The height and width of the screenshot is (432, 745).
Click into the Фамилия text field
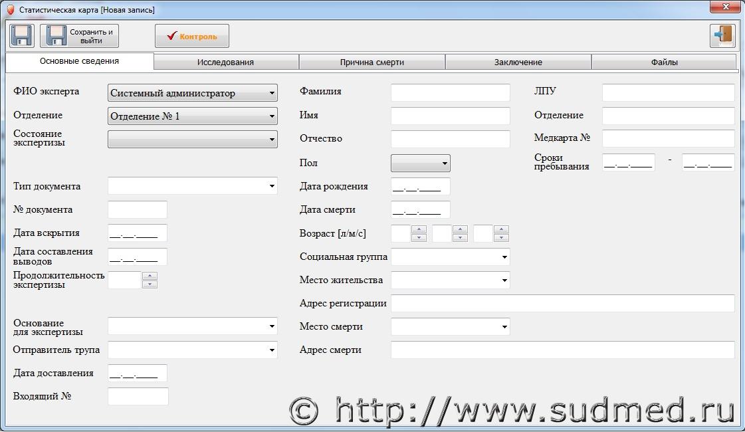point(450,92)
